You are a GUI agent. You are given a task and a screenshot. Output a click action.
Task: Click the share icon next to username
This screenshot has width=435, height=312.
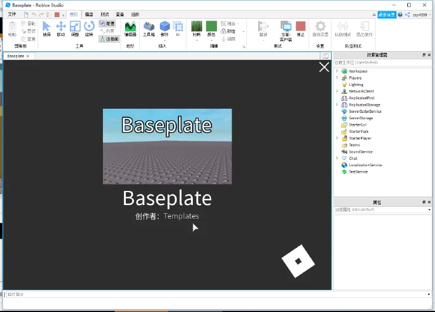point(407,15)
